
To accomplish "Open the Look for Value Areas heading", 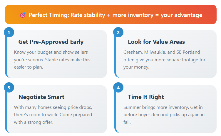I will (156, 42).
